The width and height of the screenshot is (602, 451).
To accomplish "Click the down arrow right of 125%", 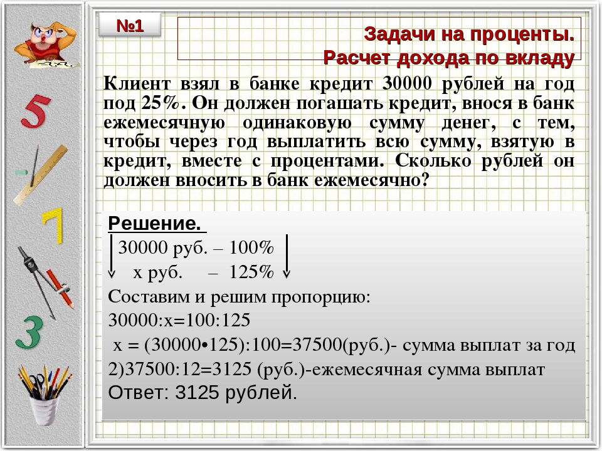I will click(x=287, y=257).
